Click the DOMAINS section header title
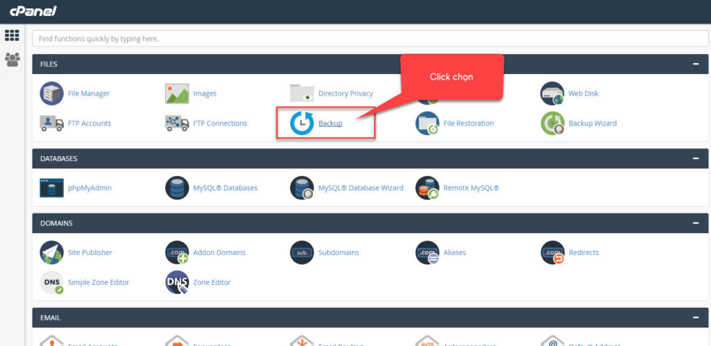Image resolution: width=711 pixels, height=346 pixels. (x=56, y=223)
